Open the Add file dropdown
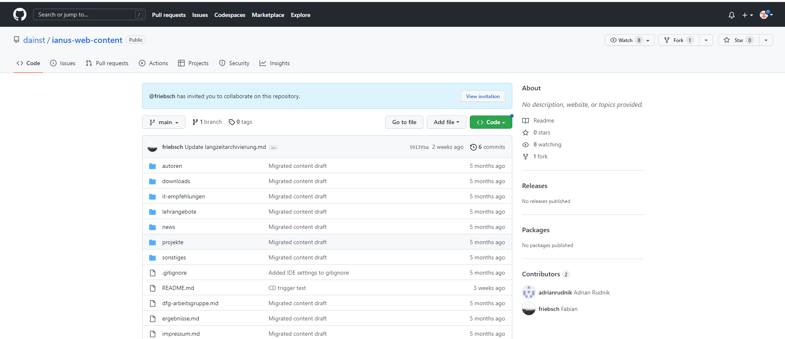 tap(446, 122)
